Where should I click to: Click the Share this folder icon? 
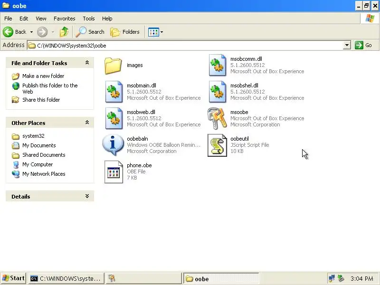pyautogui.click(x=16, y=100)
